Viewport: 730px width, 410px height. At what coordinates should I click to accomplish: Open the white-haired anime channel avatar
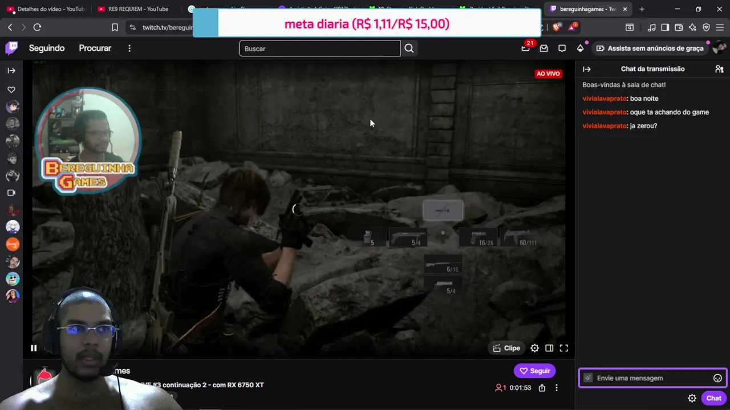(x=13, y=227)
